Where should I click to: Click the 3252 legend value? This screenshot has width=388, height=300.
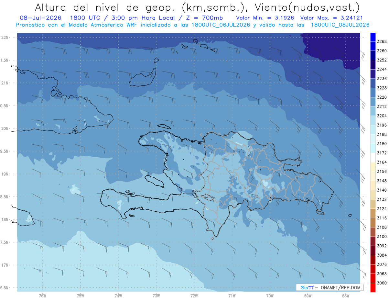click(x=382, y=60)
